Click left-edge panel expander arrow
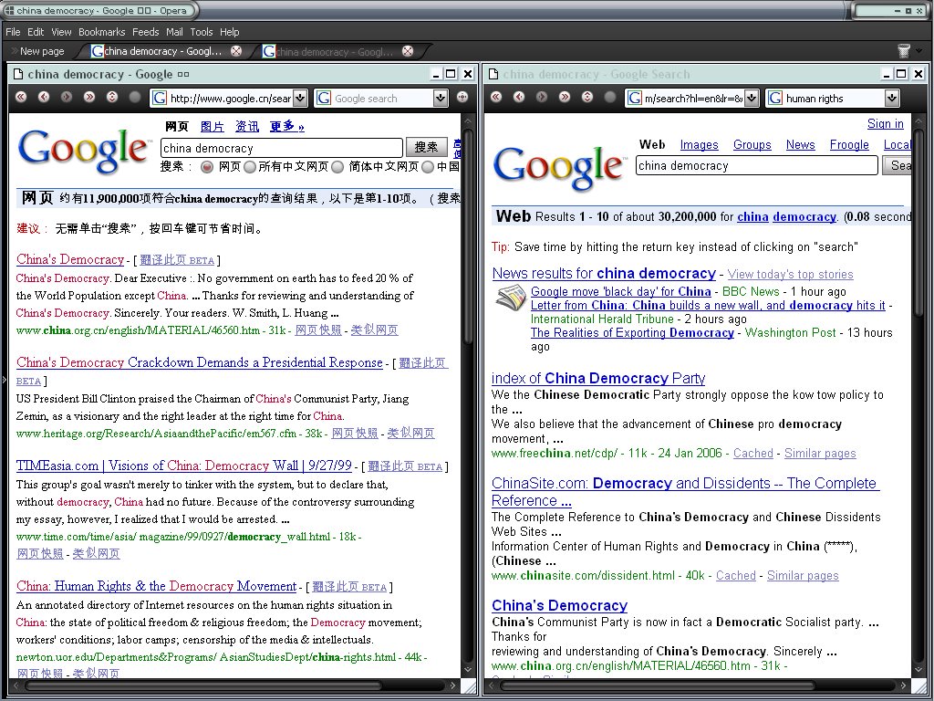Screen dimensions: 934x701 pyautogui.click(x=3, y=379)
